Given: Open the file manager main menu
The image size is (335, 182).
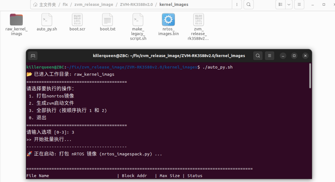Looking at the screenshot, I should pyautogui.click(x=299, y=5).
